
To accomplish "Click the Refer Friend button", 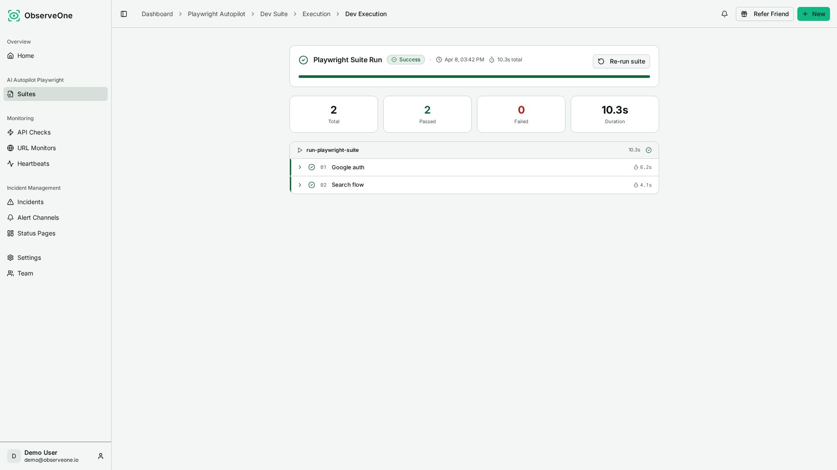I will coord(765,14).
